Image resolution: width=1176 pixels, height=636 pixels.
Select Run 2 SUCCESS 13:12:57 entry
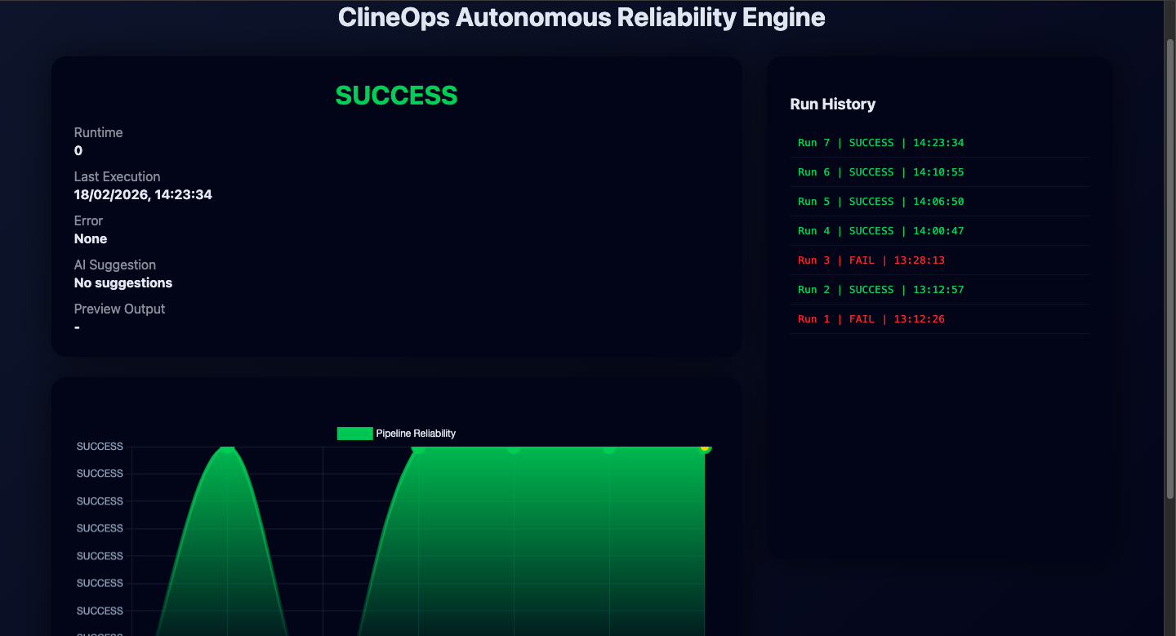point(940,290)
